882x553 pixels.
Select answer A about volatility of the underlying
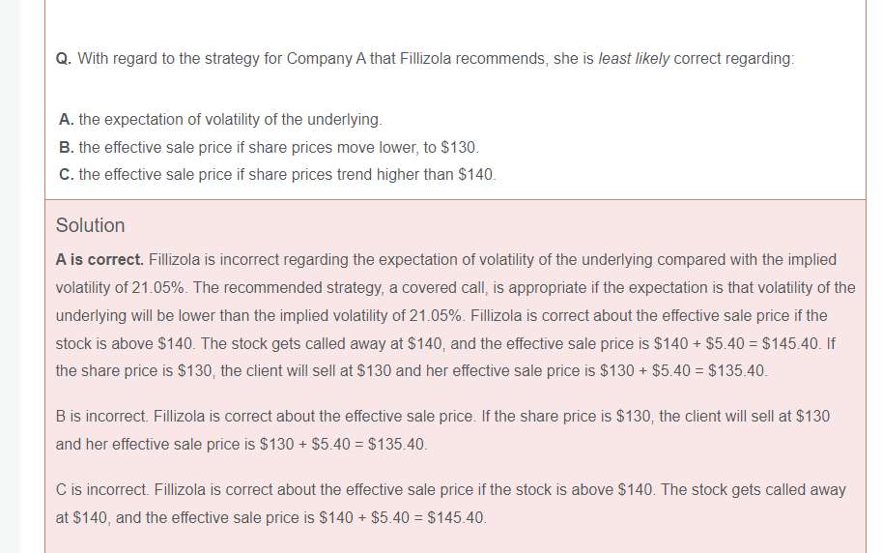[x=230, y=120]
